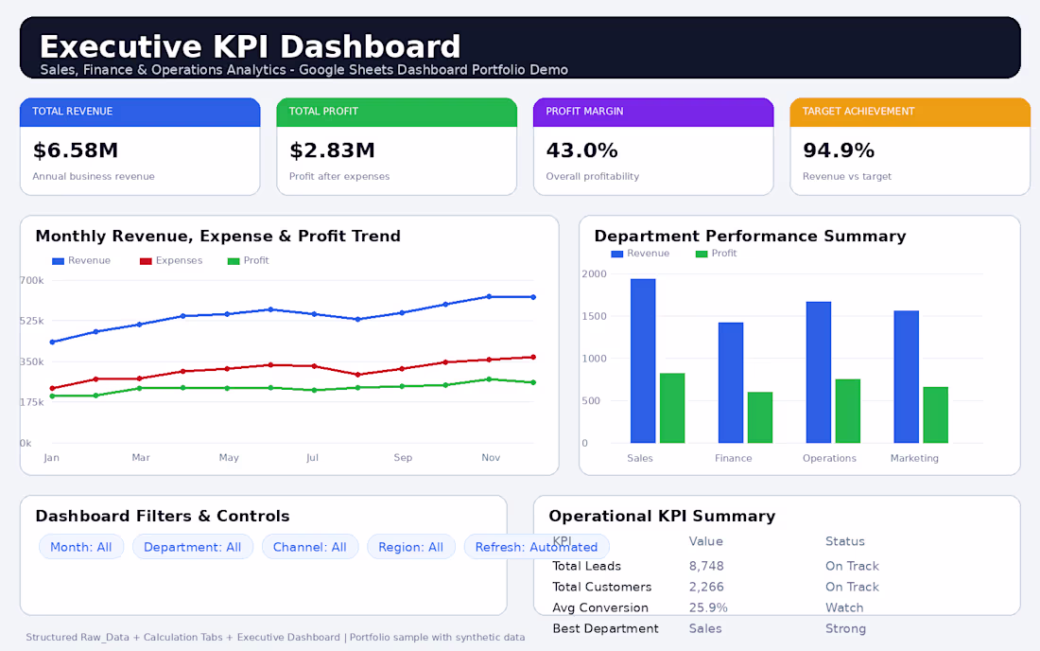Viewport: 1040px width, 651px height.
Task: Click the 8,748 leads value
Action: [706, 566]
